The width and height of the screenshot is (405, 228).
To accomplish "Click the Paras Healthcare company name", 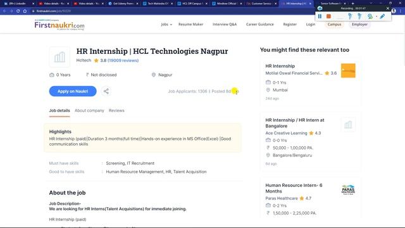I will click(x=282, y=198).
